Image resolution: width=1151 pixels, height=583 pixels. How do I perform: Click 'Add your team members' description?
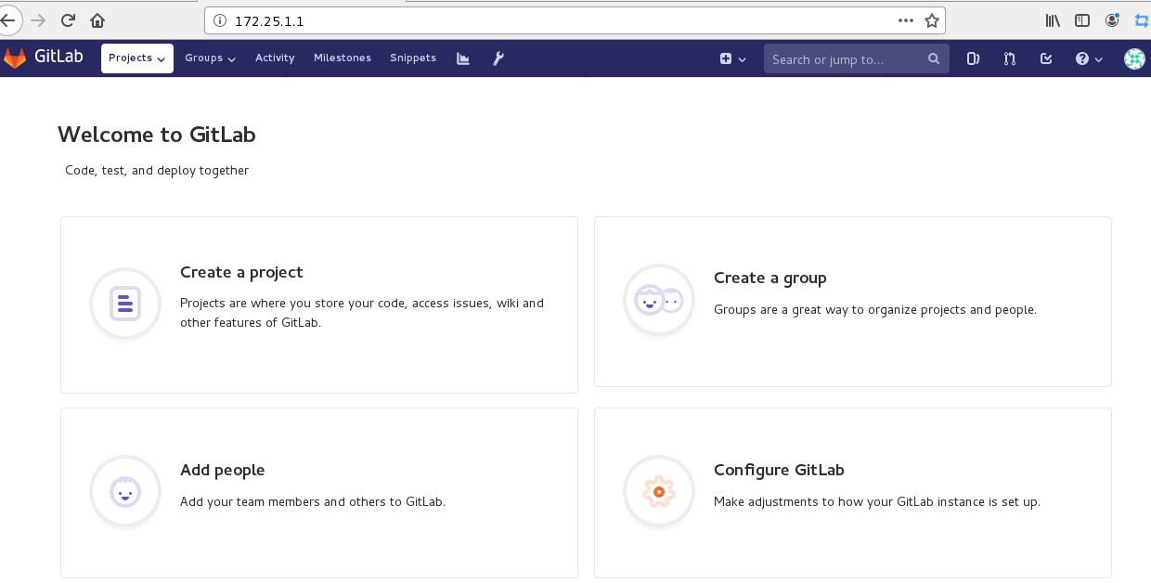pyautogui.click(x=313, y=501)
